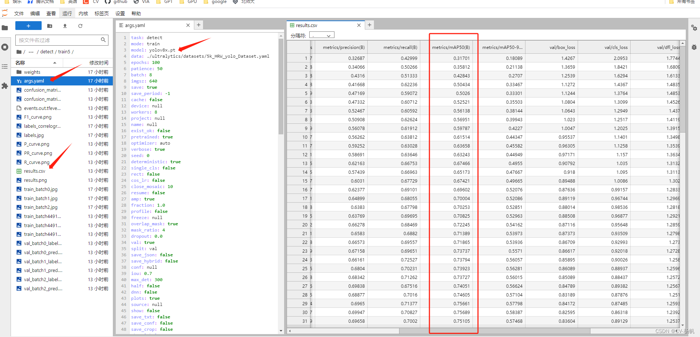Go to the root folder breadcrumb icon
700x337 pixels.
coord(19,52)
